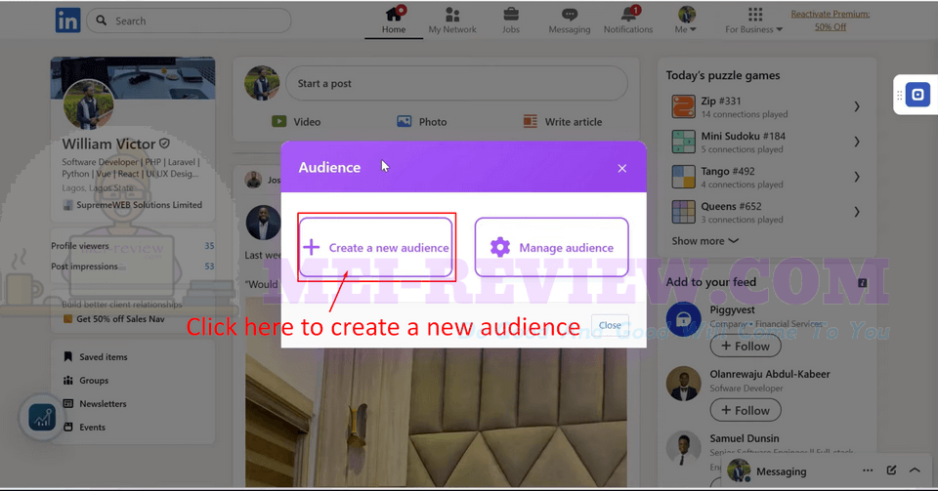This screenshot has width=938, height=491.
Task: Expand the For Business dropdown
Action: [754, 20]
